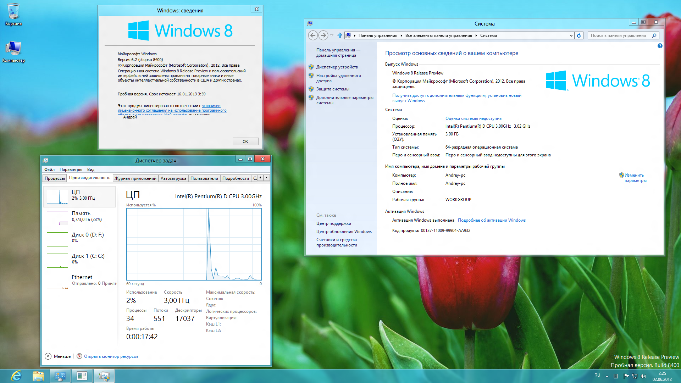Select Диск 1 (C: G:) performance item
The width and height of the screenshot is (681, 383).
[x=79, y=261]
